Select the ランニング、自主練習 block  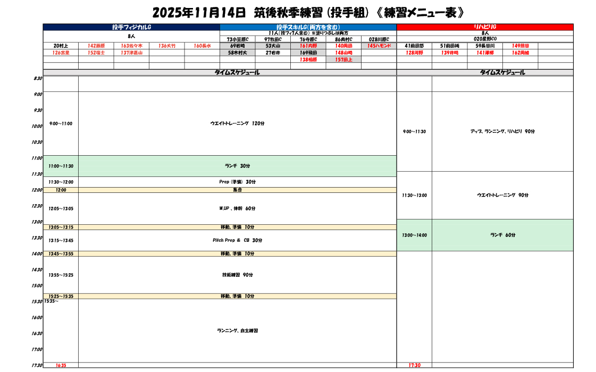(x=237, y=331)
